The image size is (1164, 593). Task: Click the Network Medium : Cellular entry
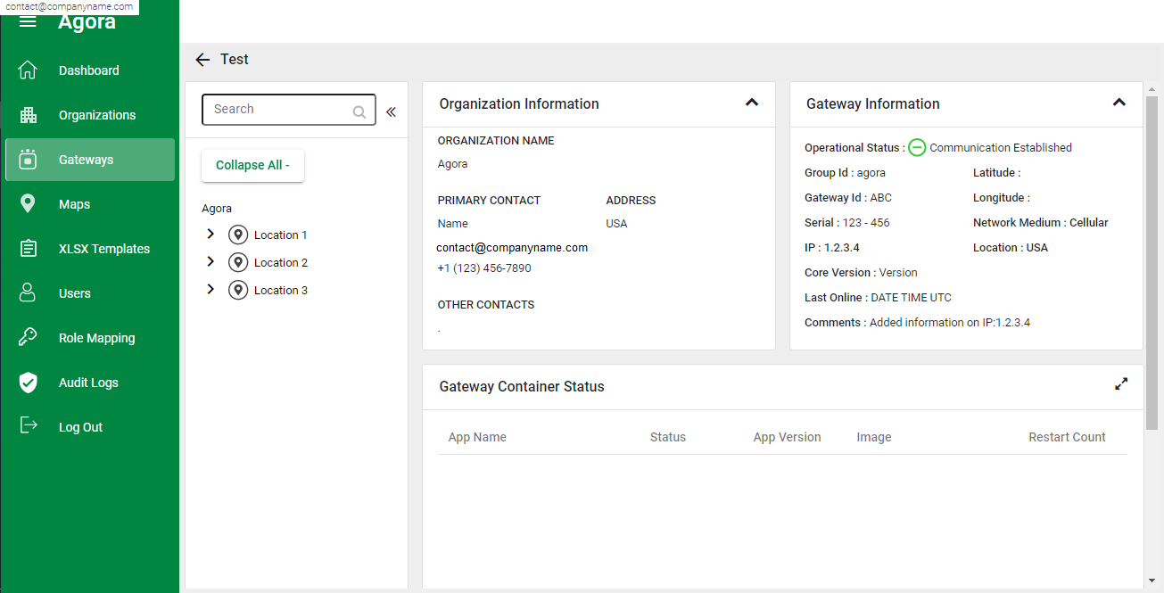tap(1041, 223)
